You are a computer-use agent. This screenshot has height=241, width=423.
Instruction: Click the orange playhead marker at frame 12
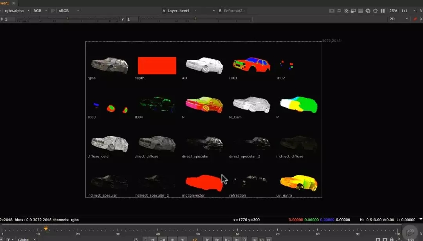pos(46,228)
